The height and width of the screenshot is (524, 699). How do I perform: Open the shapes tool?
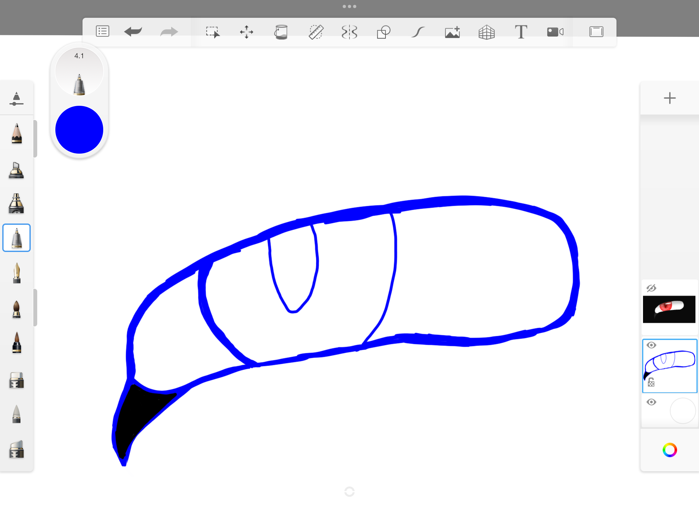click(383, 32)
